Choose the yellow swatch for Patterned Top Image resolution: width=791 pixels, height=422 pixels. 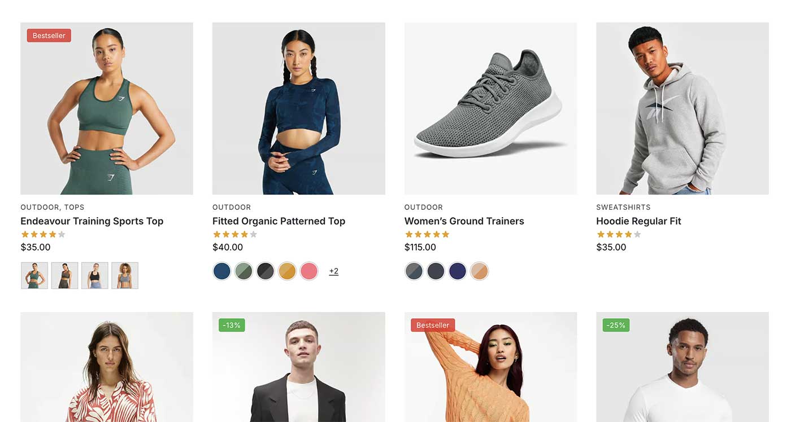click(287, 271)
